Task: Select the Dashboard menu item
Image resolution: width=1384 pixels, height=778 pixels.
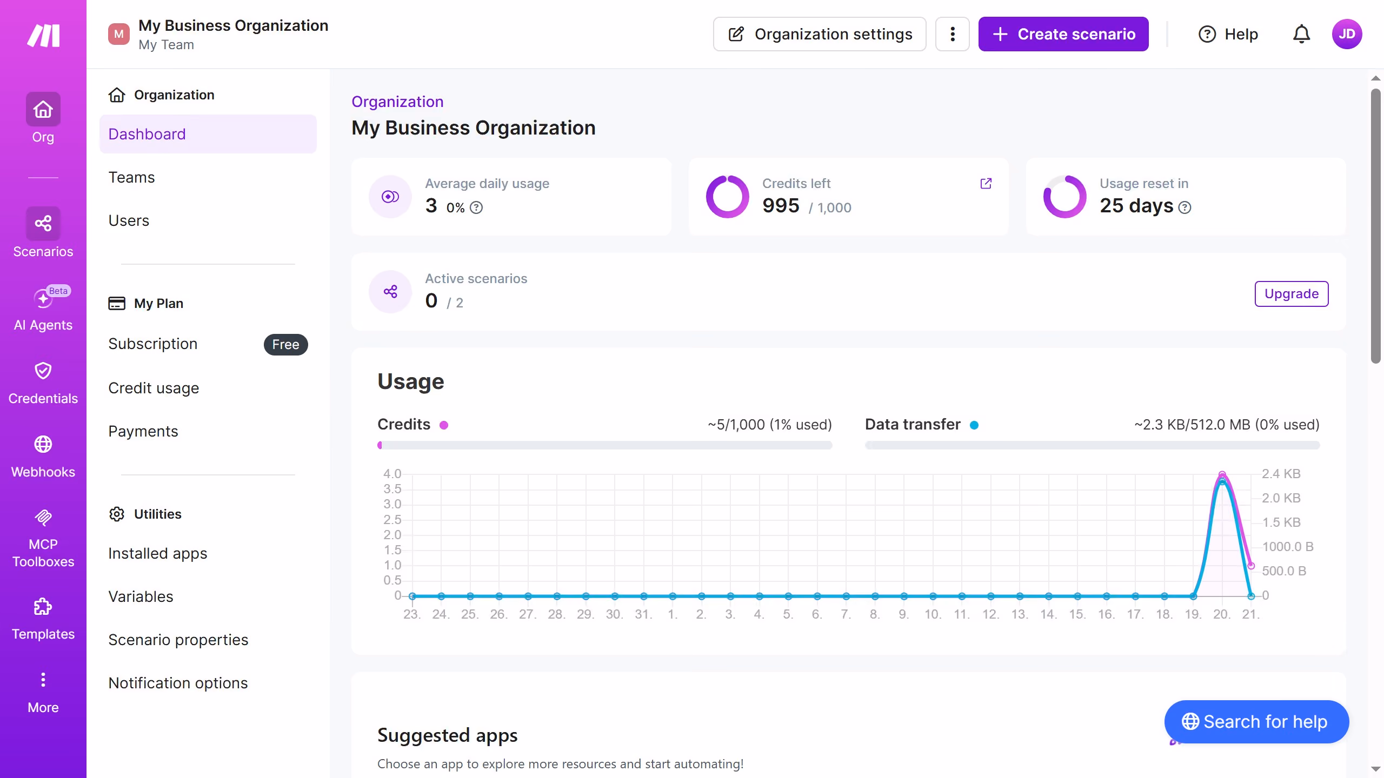Action: point(208,134)
